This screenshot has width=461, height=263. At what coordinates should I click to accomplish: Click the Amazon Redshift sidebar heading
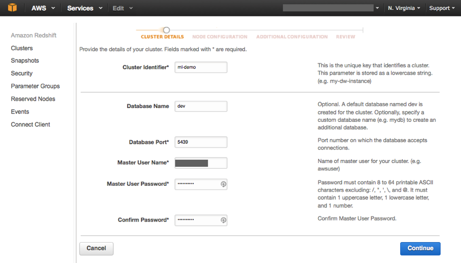[x=34, y=36]
